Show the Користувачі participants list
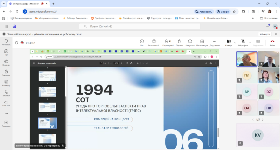The height and width of the screenshot is (150, 280). [x=168, y=43]
